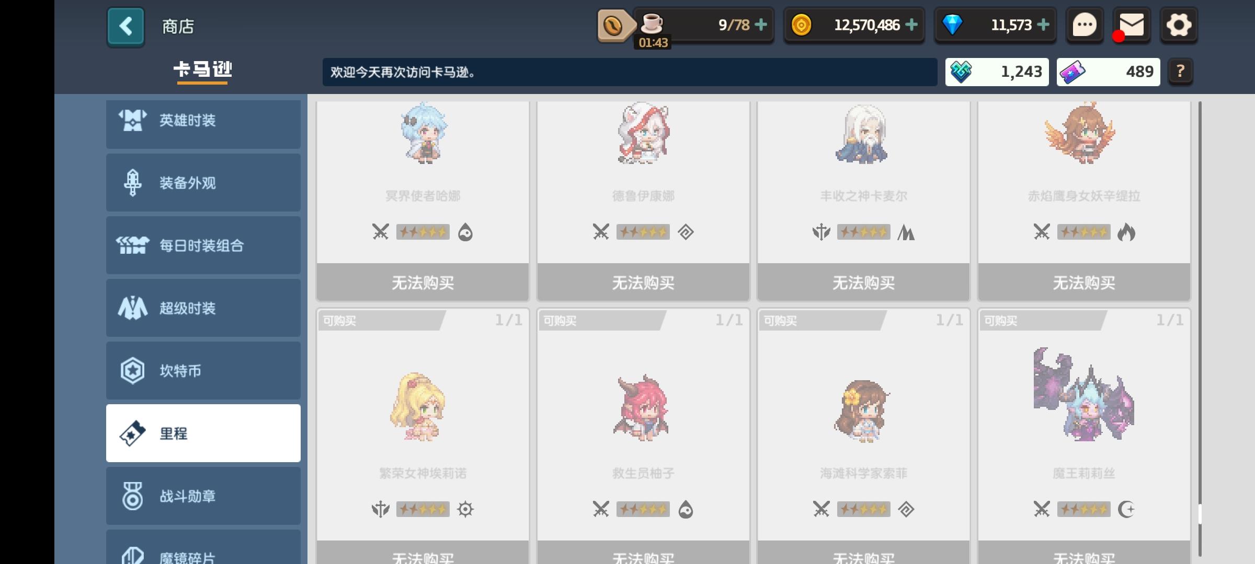The width and height of the screenshot is (1255, 564).
Task: Tap the stamina timer clock icon
Action: click(x=613, y=25)
